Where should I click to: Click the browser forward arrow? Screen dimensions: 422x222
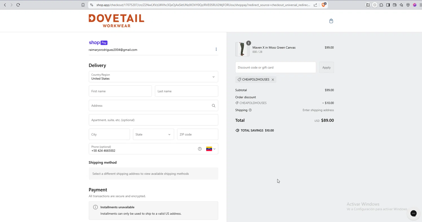pyautogui.click(x=12, y=5)
